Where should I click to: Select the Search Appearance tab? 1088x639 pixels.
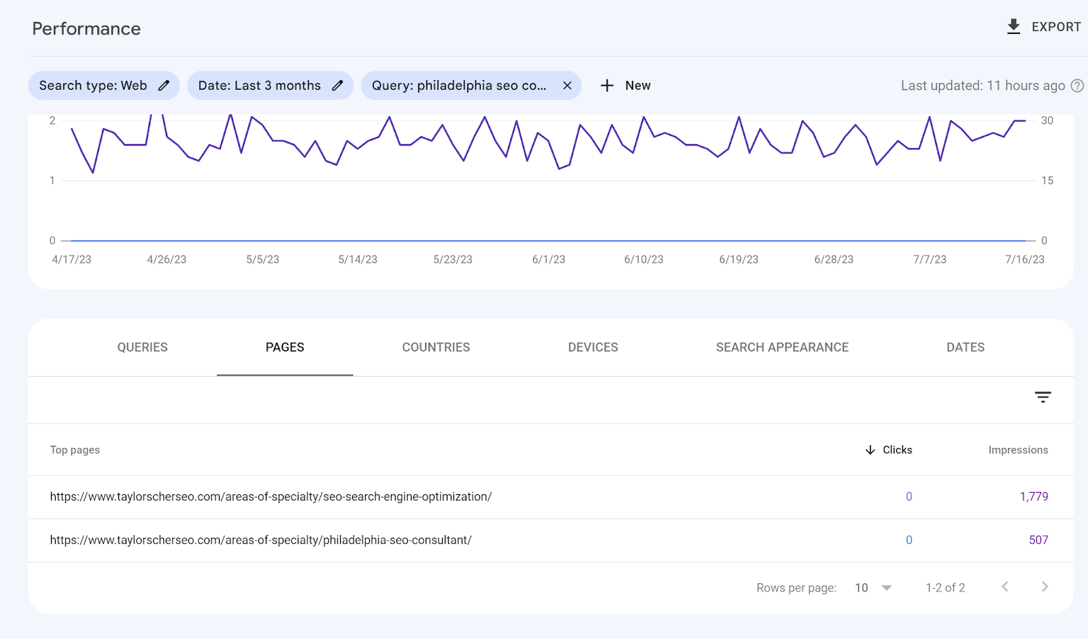[782, 347]
